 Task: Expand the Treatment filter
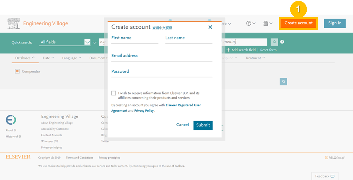(255, 58)
